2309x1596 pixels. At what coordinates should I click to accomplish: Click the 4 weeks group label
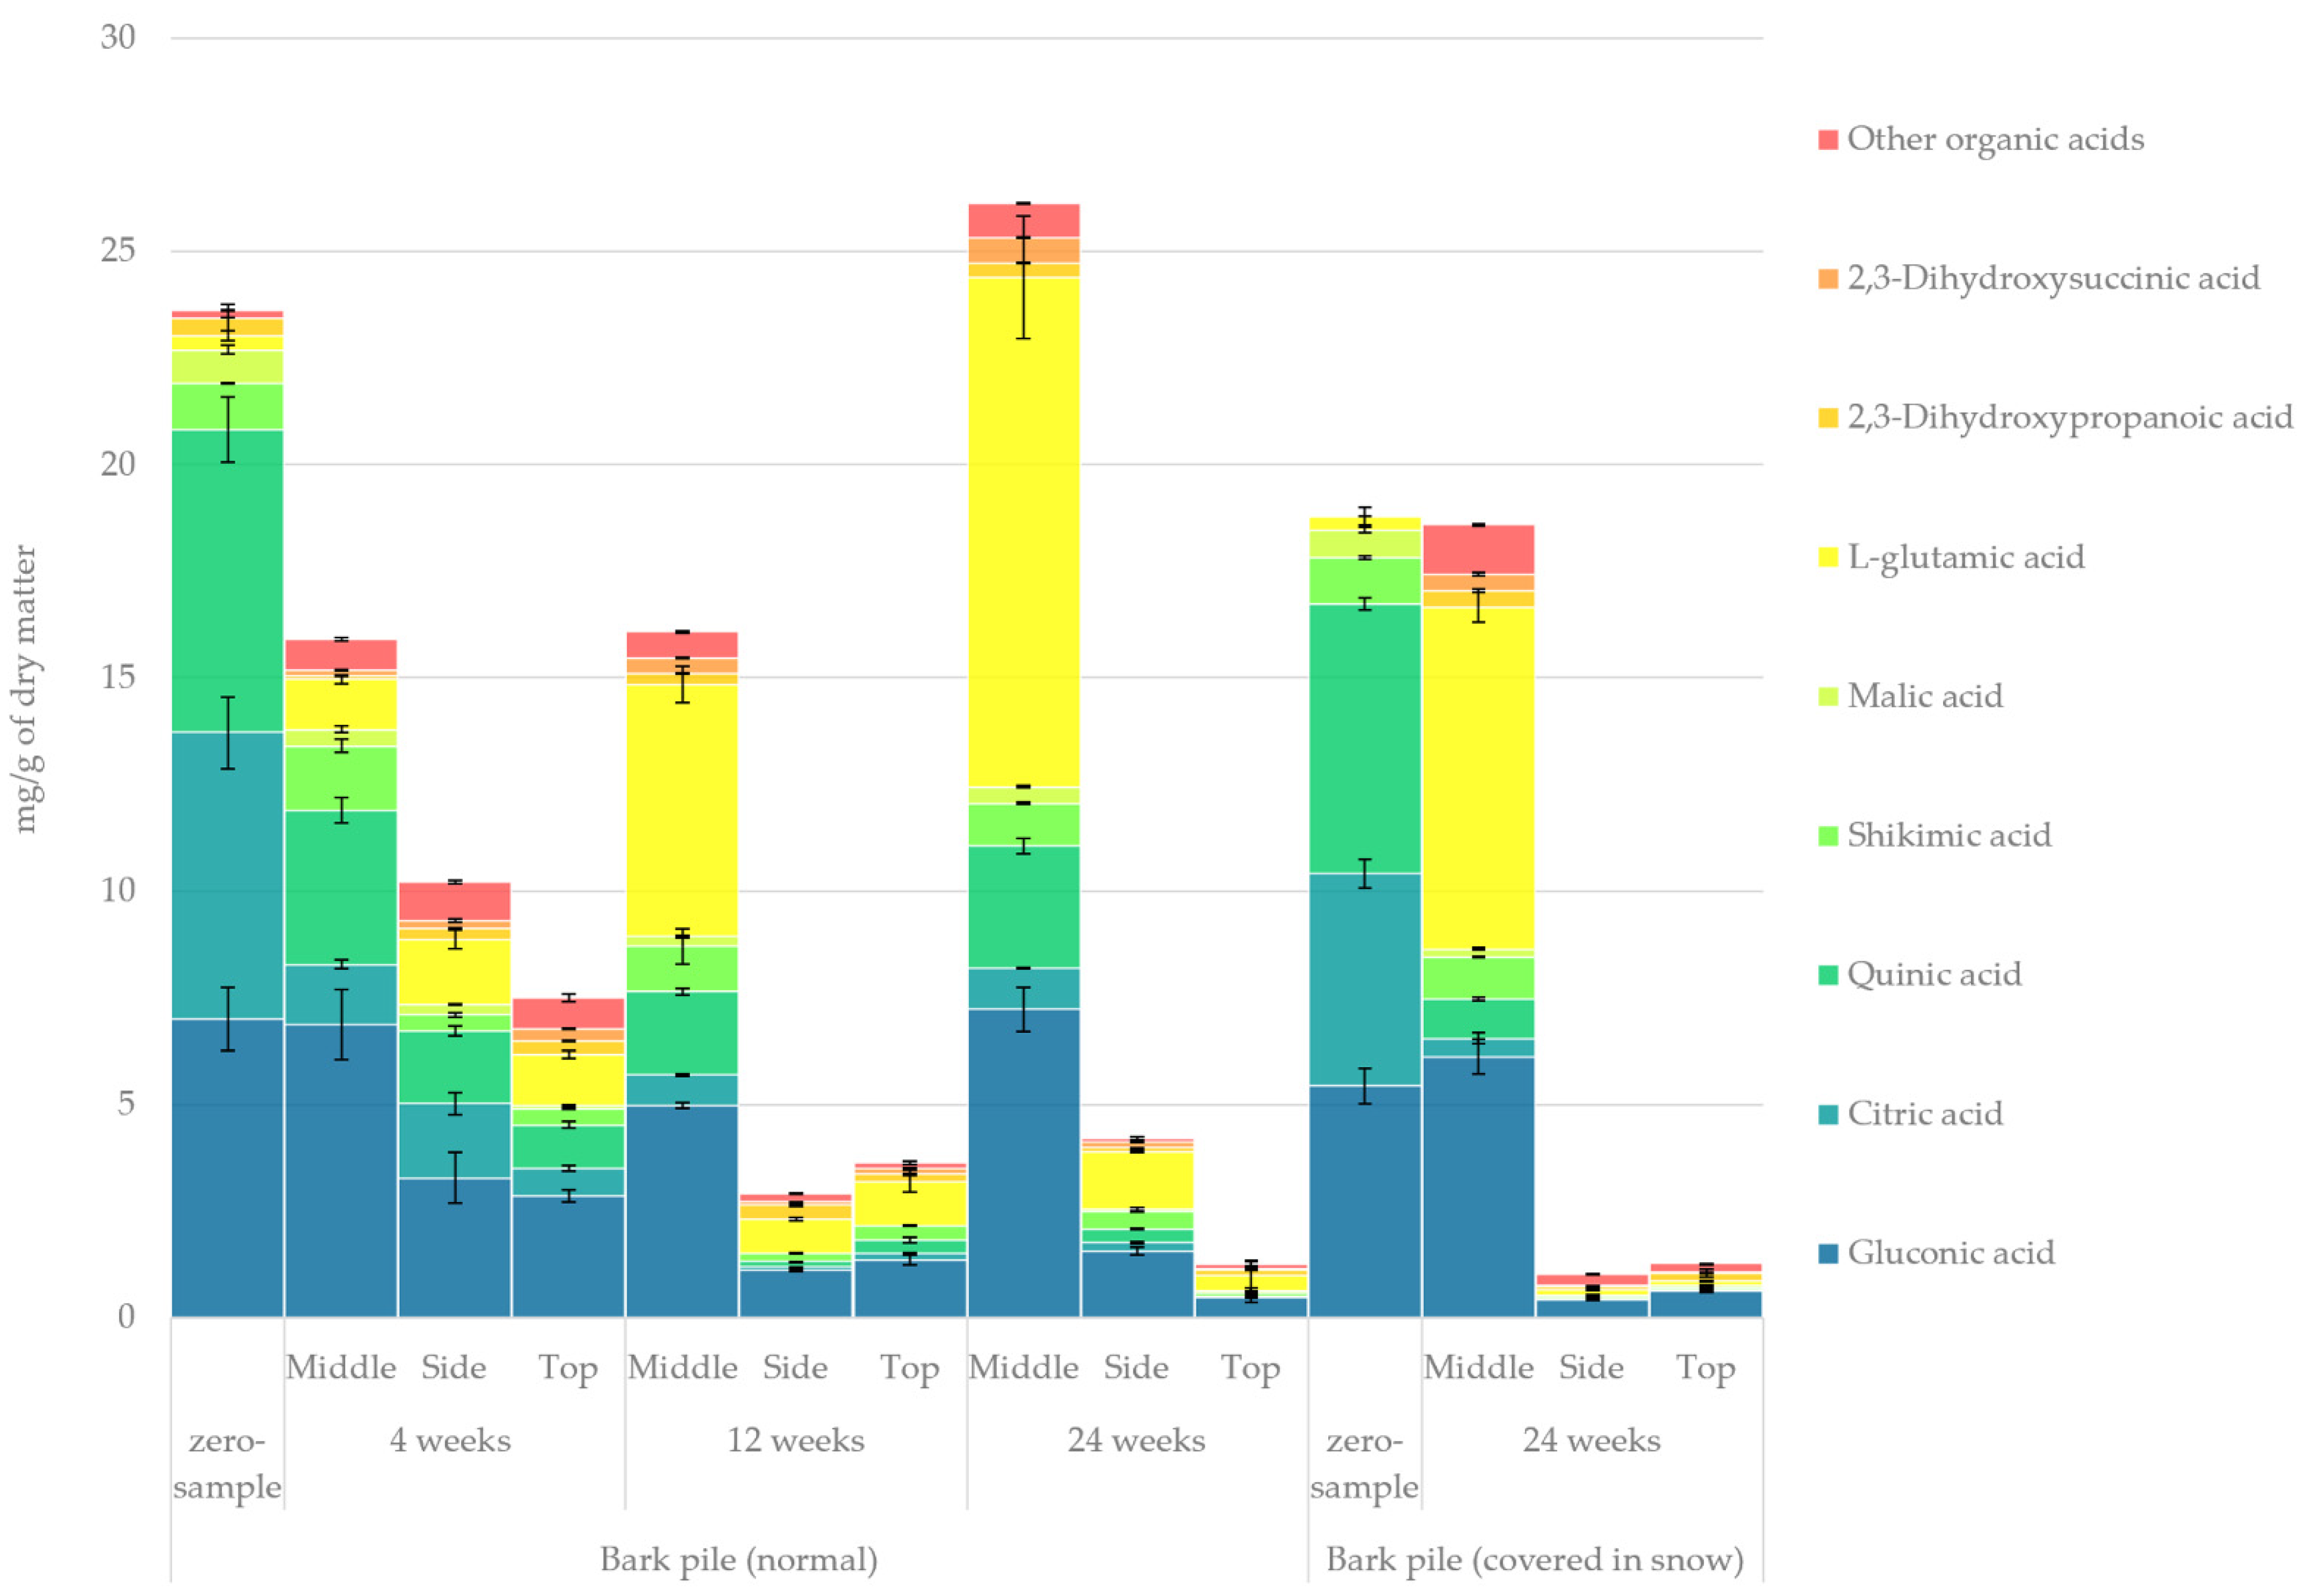click(450, 1440)
